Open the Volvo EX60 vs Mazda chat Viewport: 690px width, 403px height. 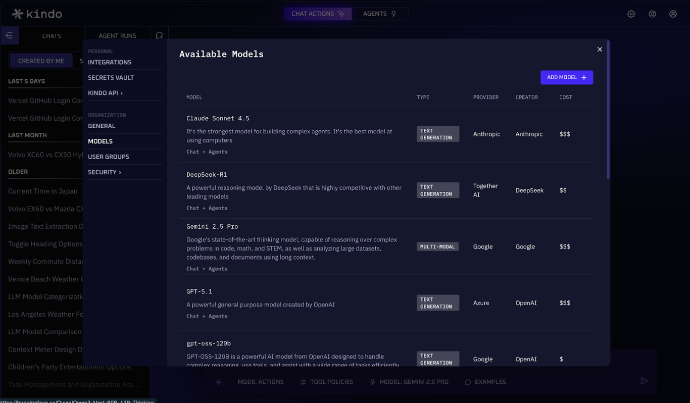pos(45,209)
